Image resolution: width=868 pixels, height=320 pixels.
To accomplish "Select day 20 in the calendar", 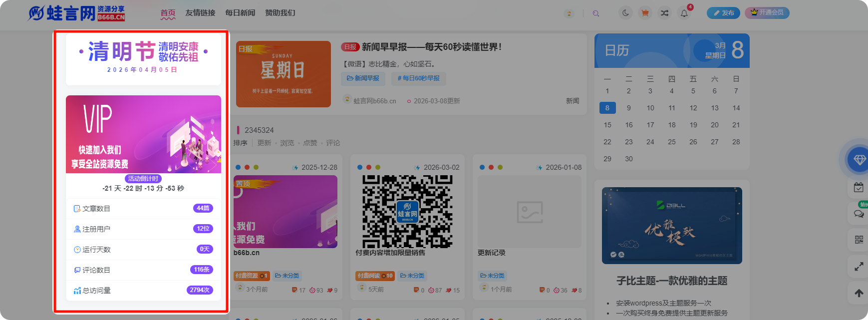I will [x=715, y=125].
